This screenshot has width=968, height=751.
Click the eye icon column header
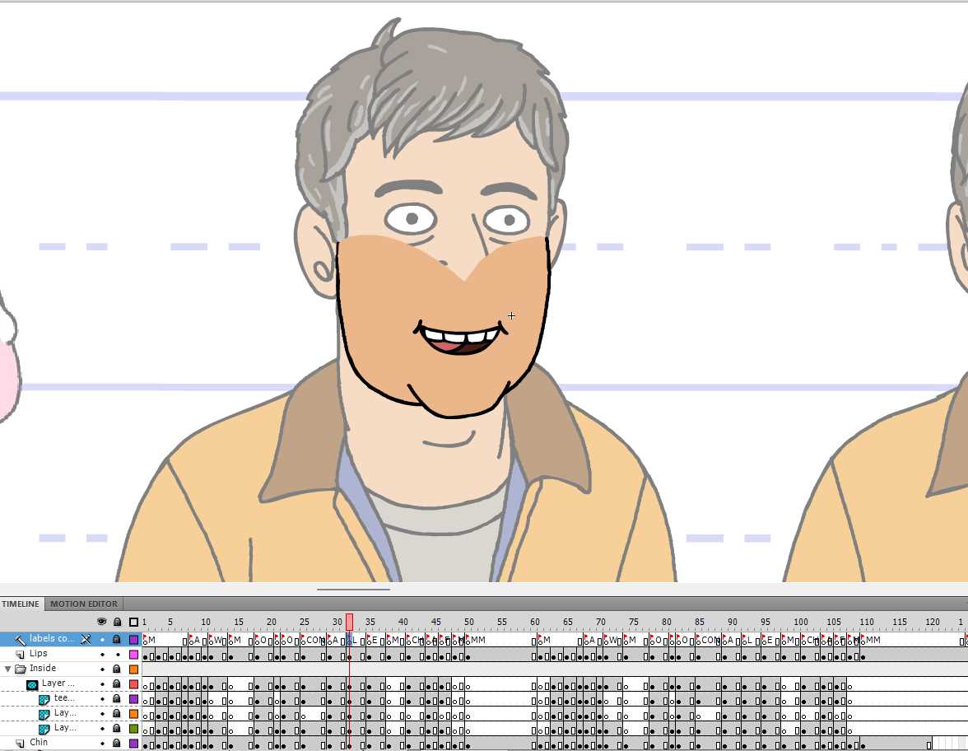click(102, 622)
